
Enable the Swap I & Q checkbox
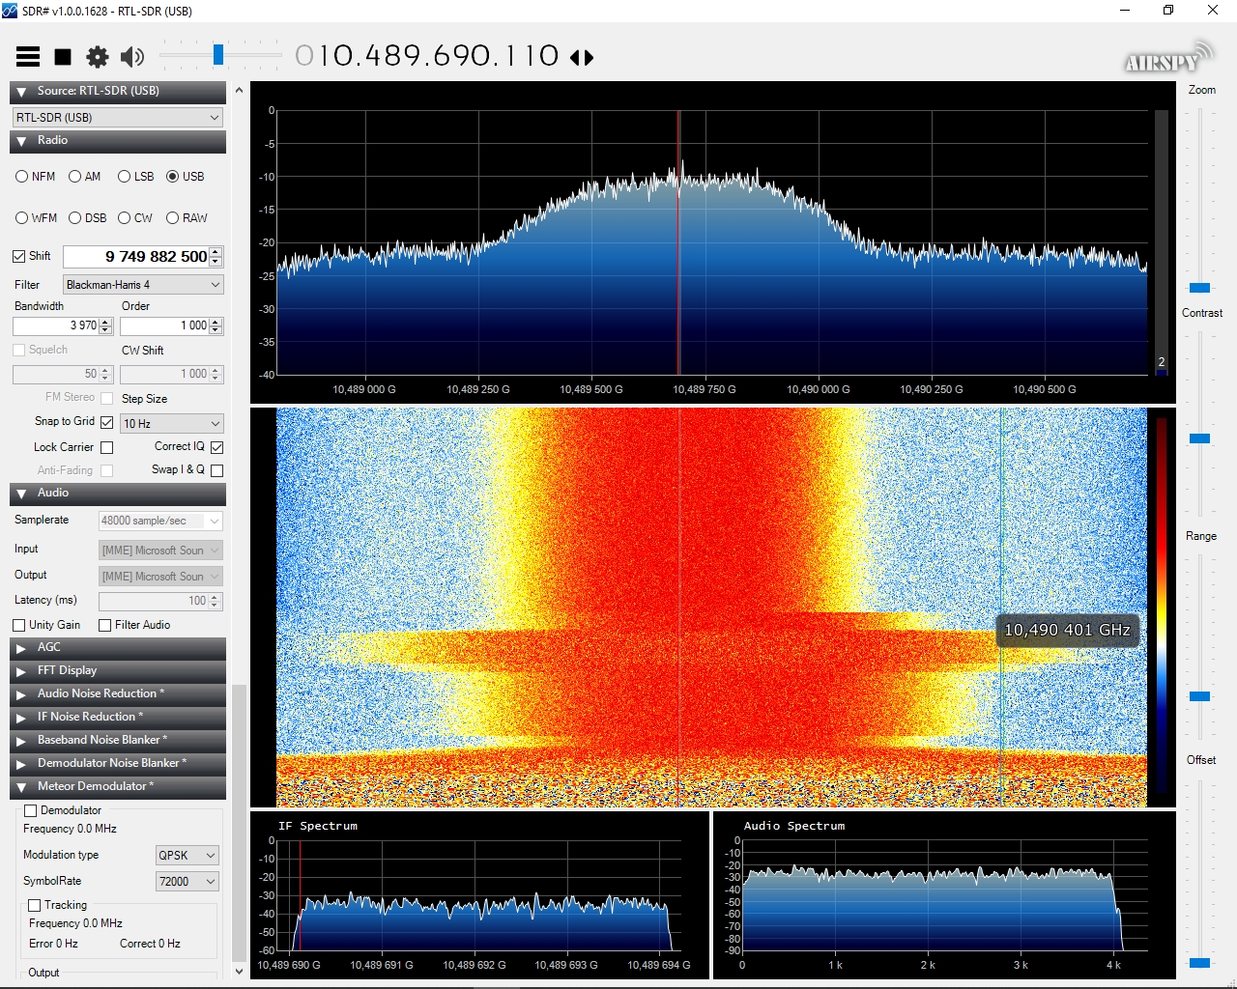tap(216, 470)
